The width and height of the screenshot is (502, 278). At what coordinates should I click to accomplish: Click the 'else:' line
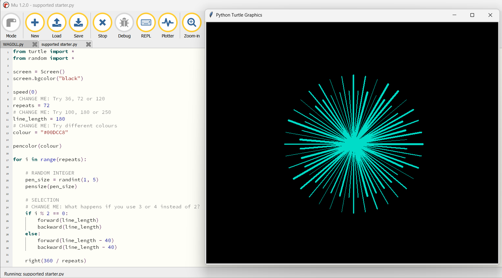point(33,234)
